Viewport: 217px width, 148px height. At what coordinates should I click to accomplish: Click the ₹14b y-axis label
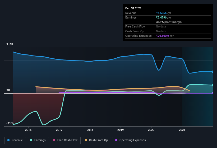click(10, 44)
